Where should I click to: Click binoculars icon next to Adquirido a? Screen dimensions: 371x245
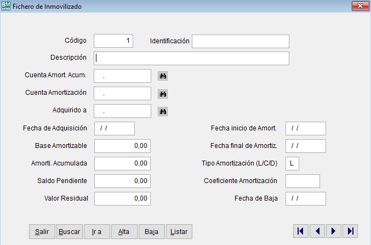tap(163, 111)
